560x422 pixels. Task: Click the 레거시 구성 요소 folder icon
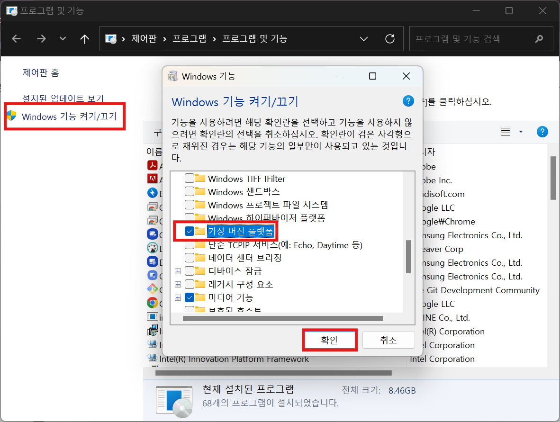200,284
